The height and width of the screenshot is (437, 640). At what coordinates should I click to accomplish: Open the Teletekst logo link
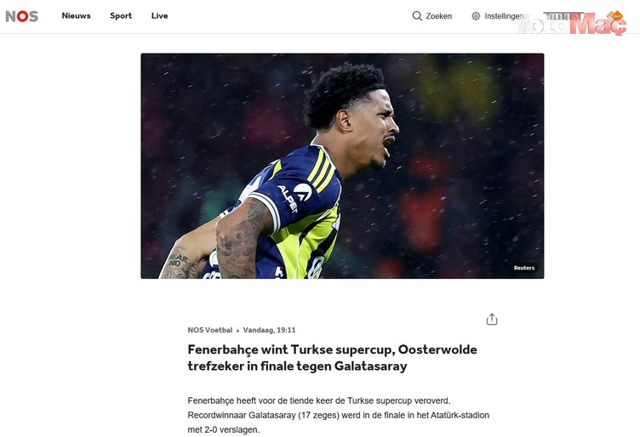point(563,16)
